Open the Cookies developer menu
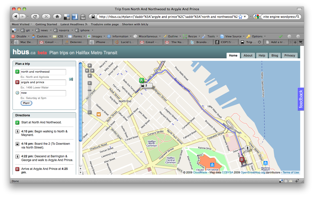Image resolution: width=314 pixels, height=197 pixels. [41, 36]
